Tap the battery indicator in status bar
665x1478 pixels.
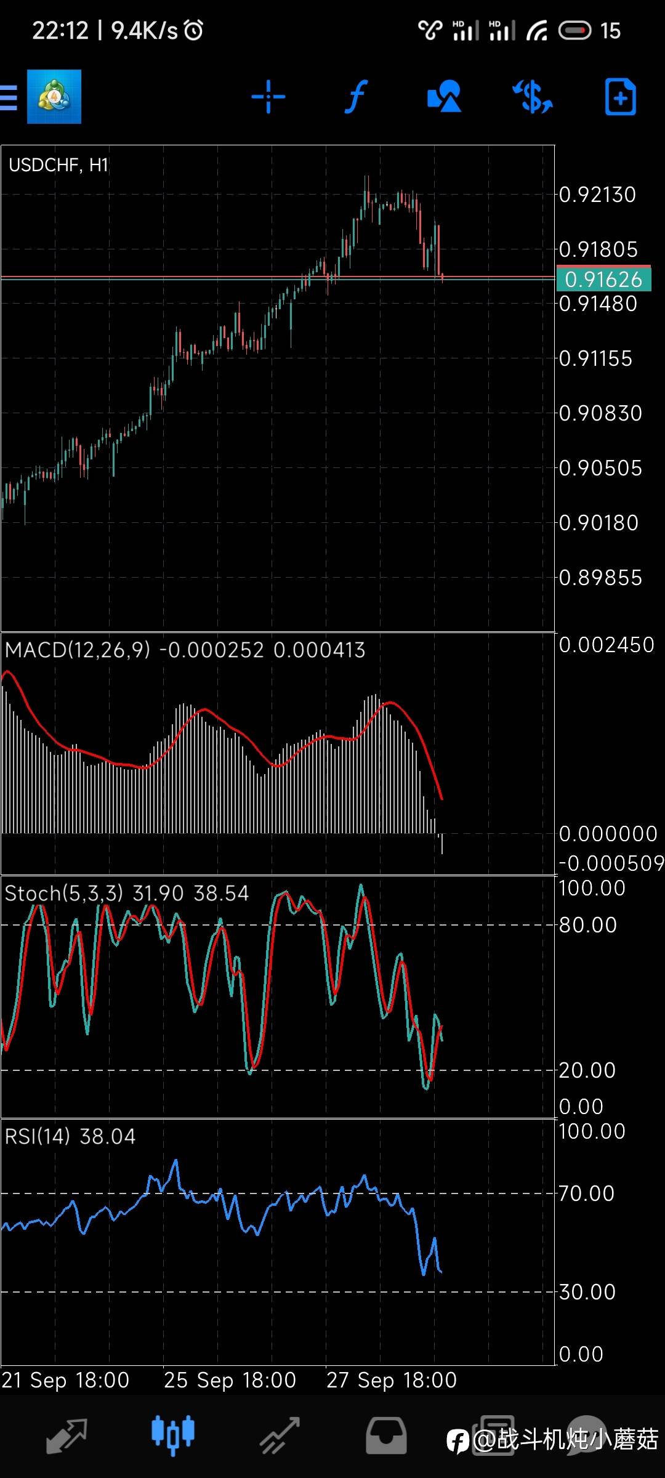(575, 30)
